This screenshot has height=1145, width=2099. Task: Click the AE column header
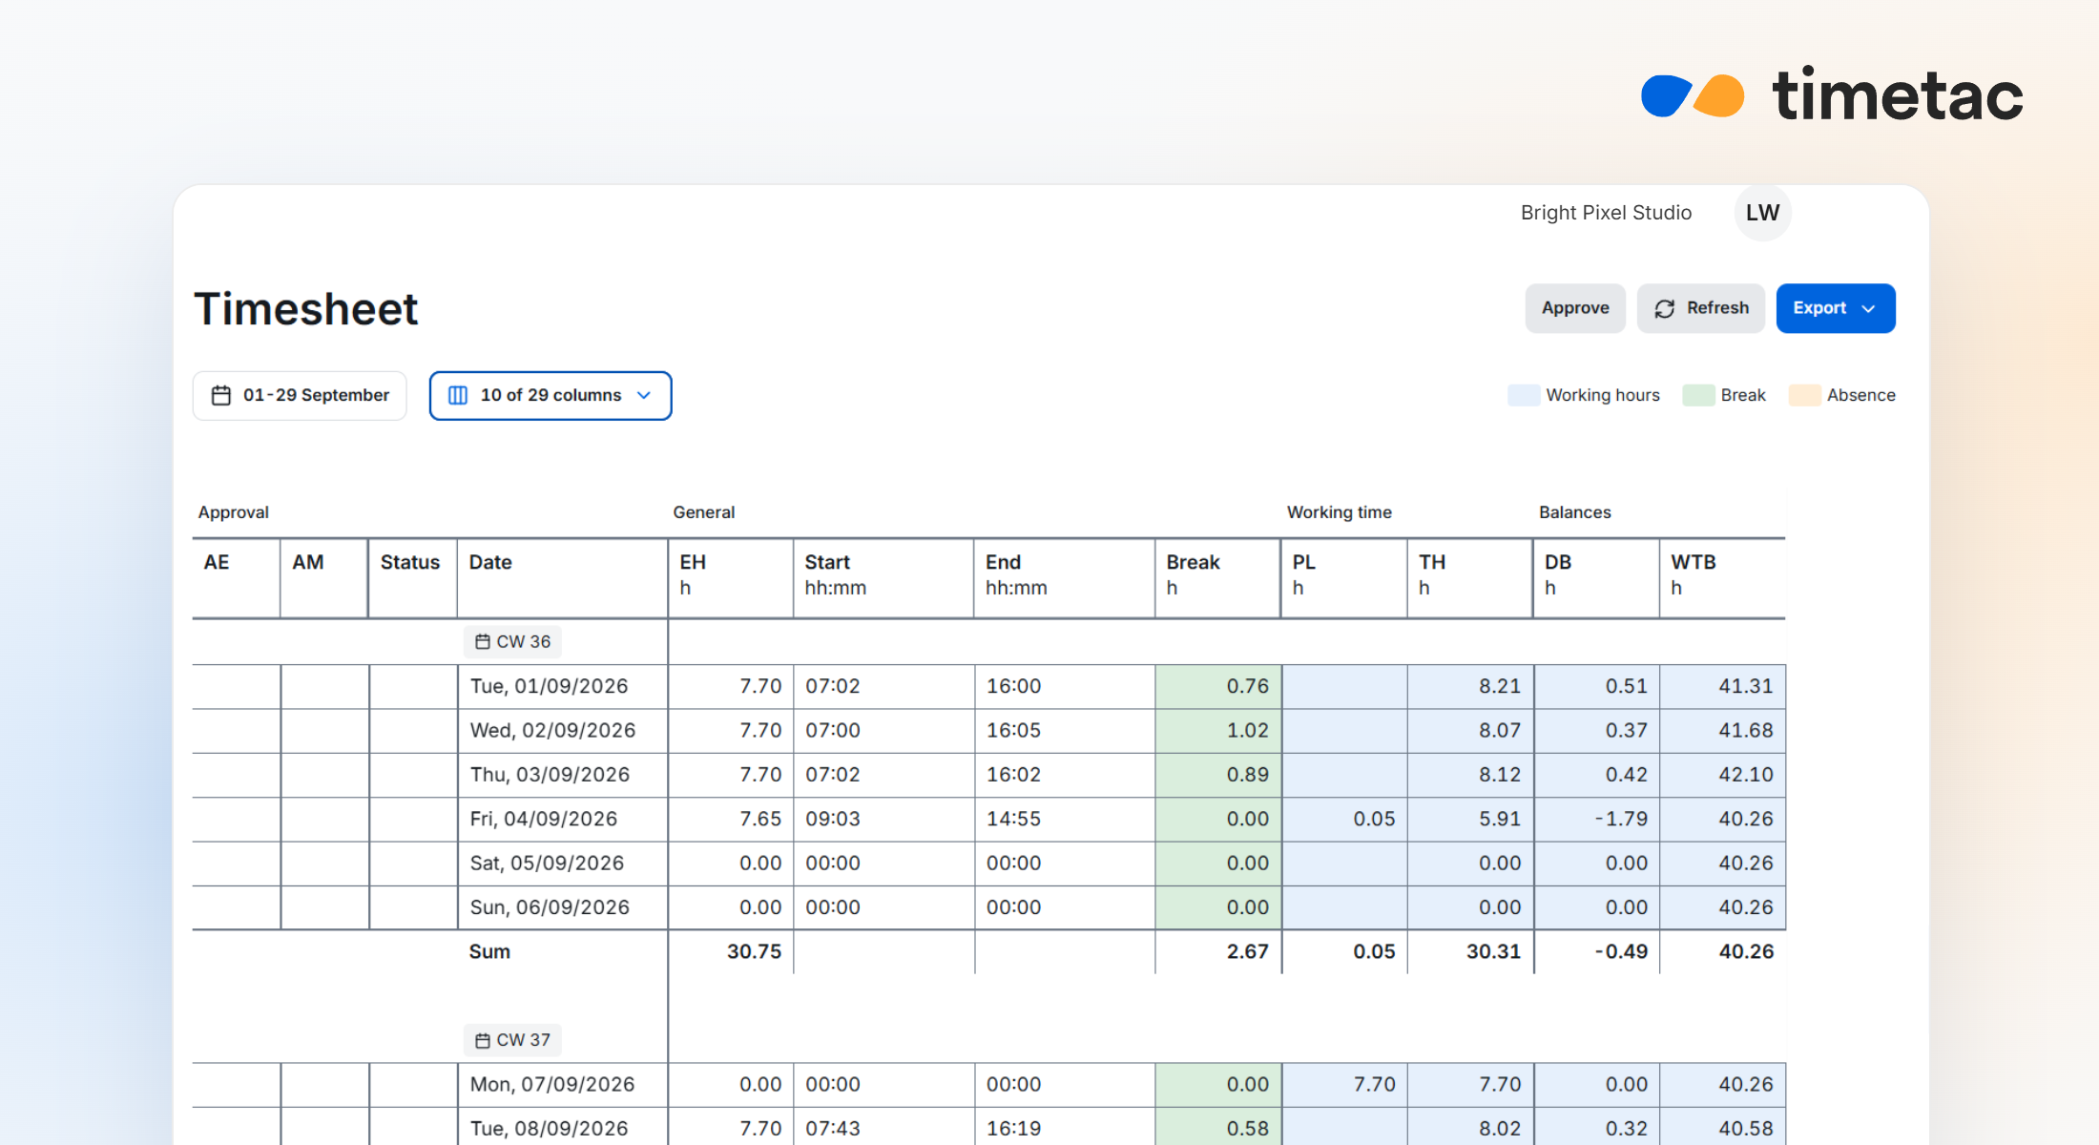pos(236,577)
